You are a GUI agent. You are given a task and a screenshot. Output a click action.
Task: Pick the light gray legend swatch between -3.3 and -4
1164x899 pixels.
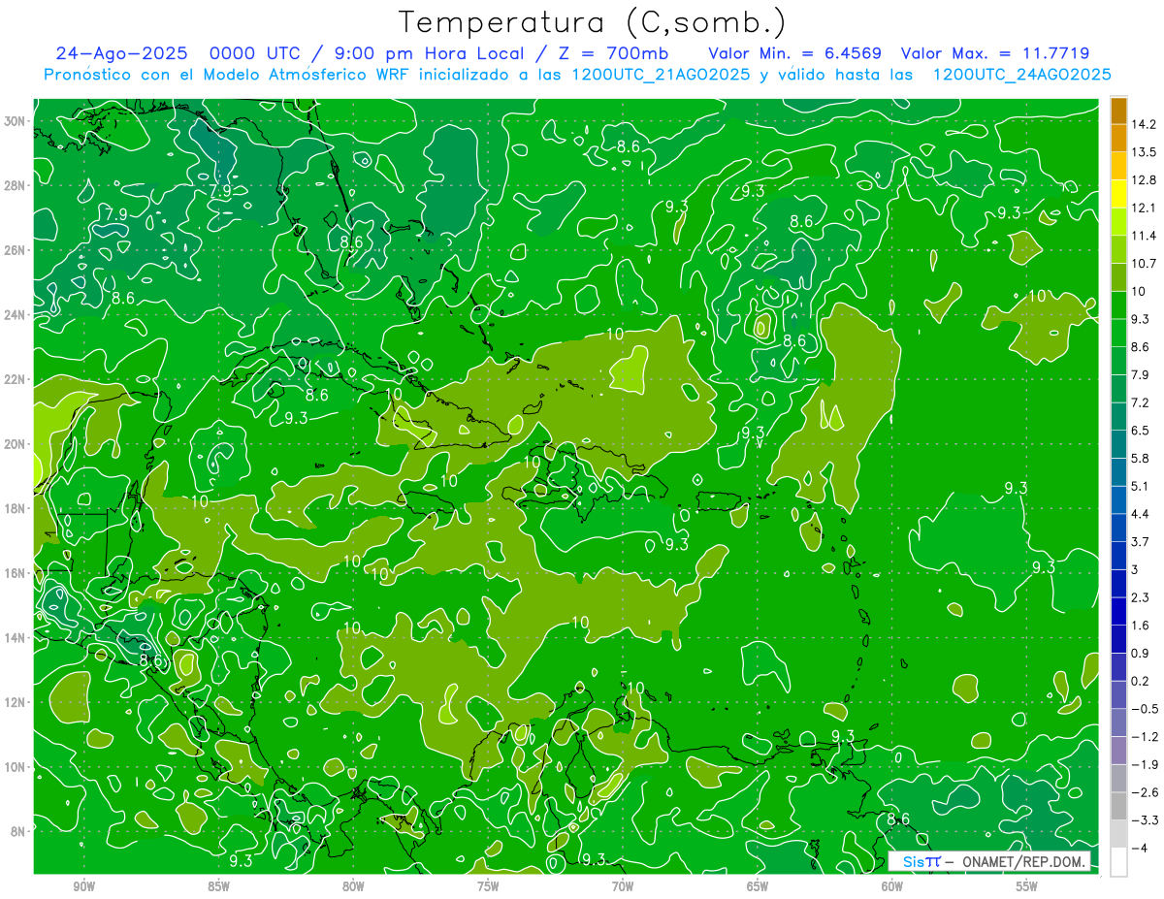point(1118,834)
